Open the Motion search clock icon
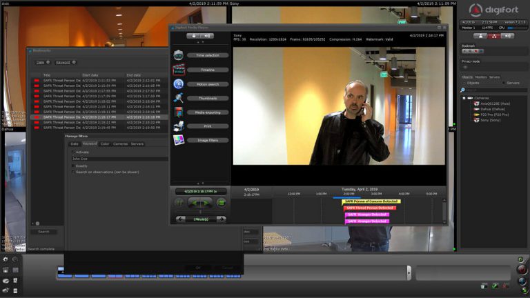 coord(179,83)
